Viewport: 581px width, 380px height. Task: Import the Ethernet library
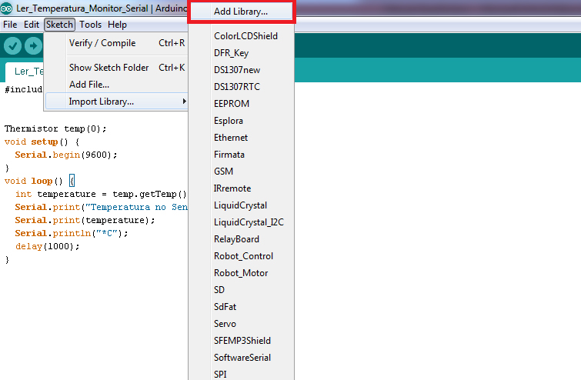(241, 138)
